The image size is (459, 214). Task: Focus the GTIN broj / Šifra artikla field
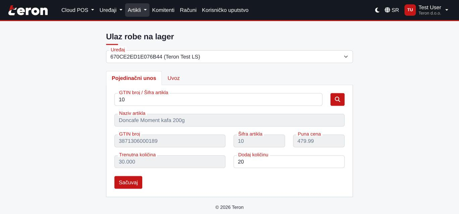[x=218, y=100]
